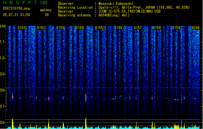203x129 pixels.
Task: Click the 0156 time marker
Action: 118,28
